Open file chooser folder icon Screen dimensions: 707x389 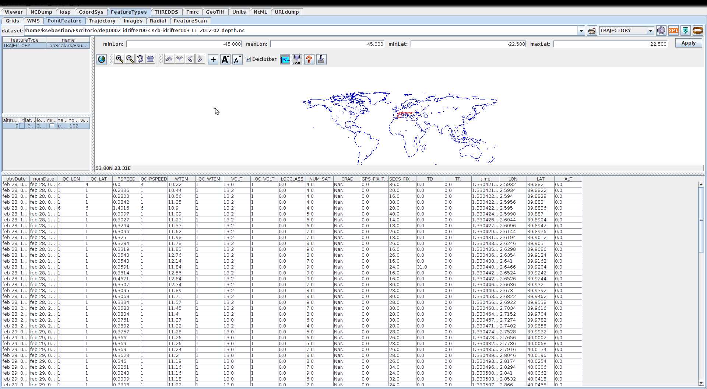point(592,31)
